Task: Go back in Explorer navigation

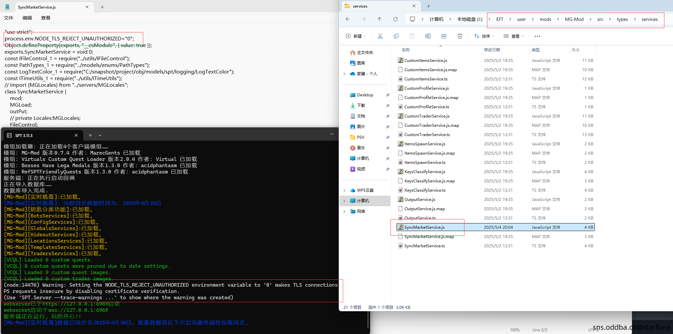Action: click(347, 19)
